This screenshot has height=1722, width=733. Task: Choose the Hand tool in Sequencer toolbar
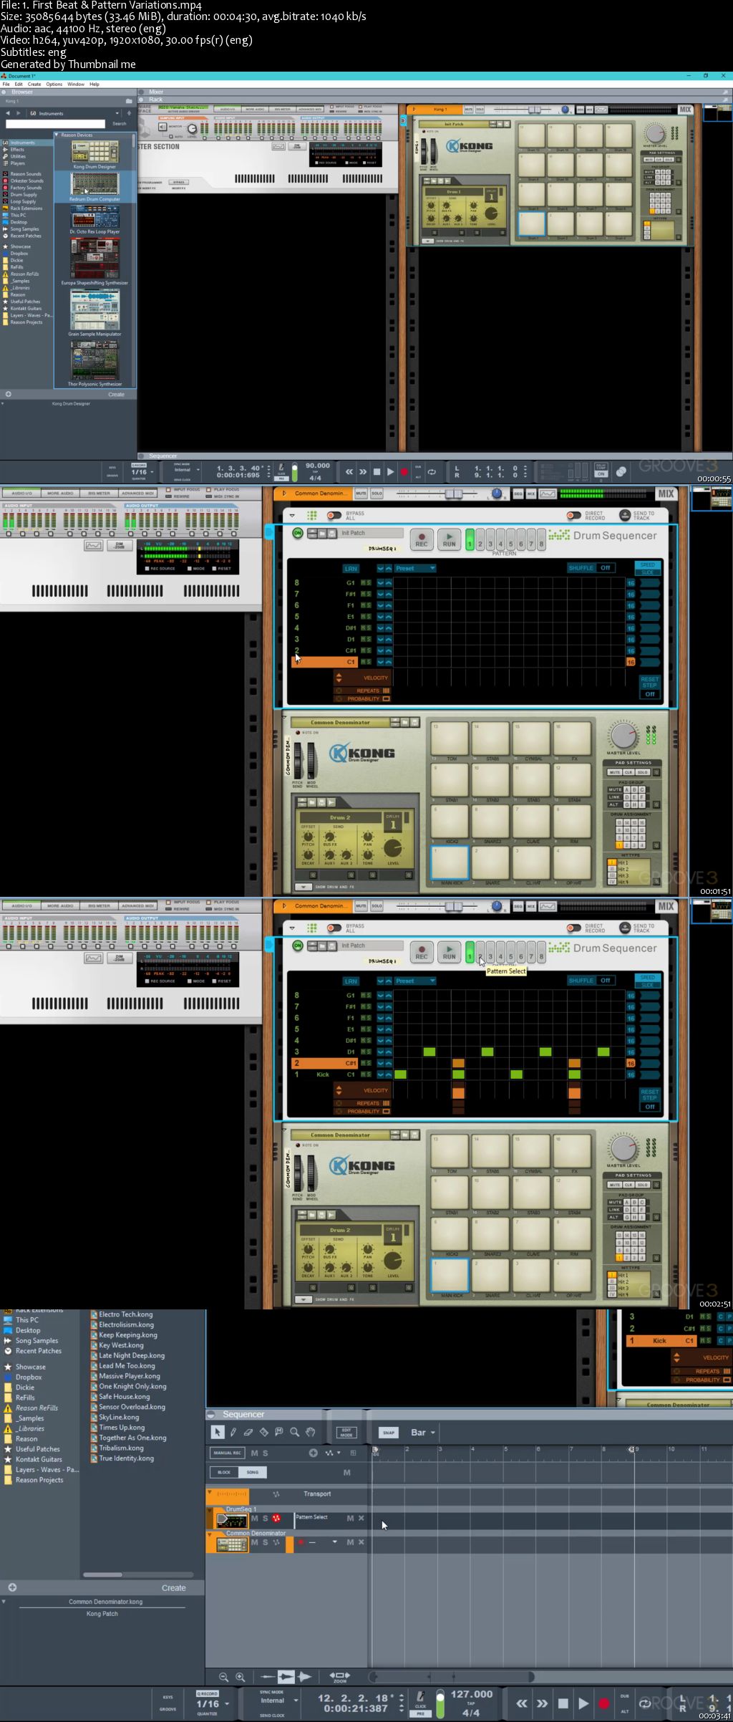tap(310, 1432)
